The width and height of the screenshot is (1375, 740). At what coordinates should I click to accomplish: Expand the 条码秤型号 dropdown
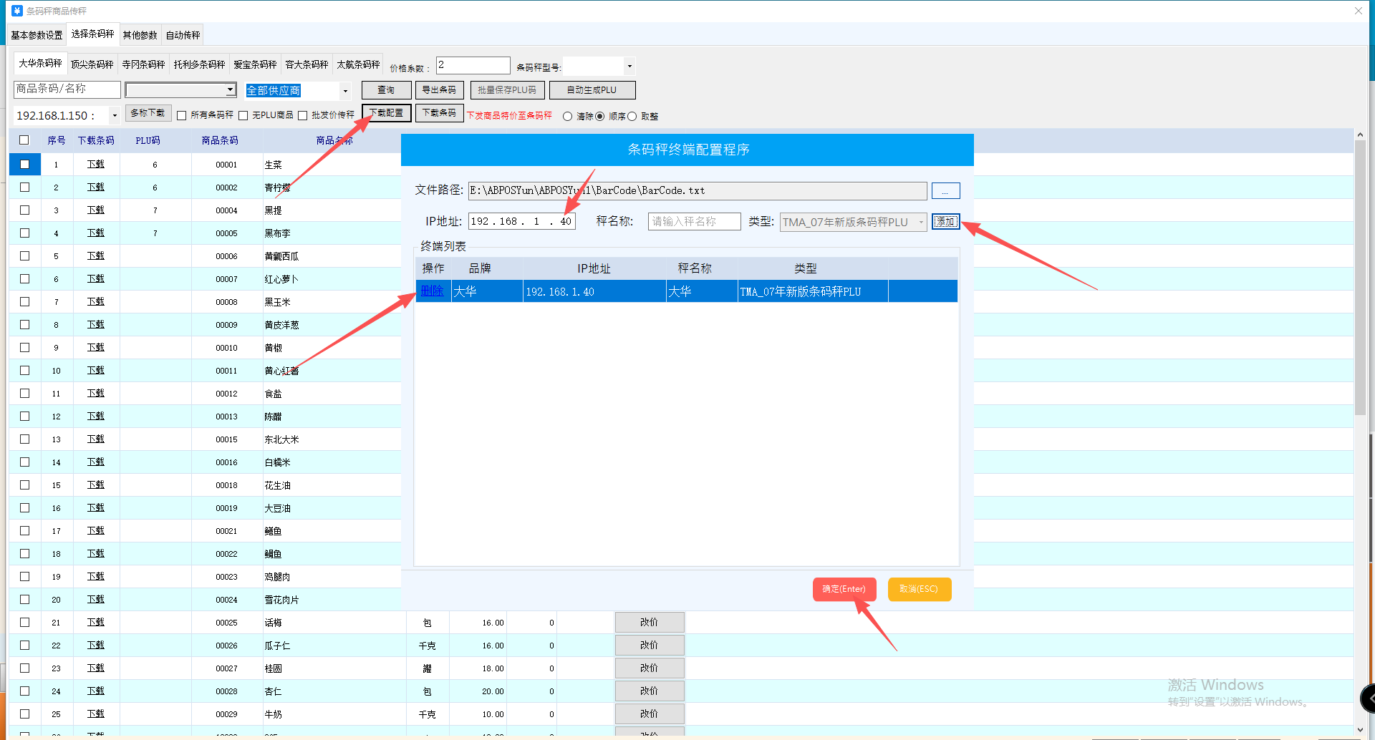coord(629,67)
